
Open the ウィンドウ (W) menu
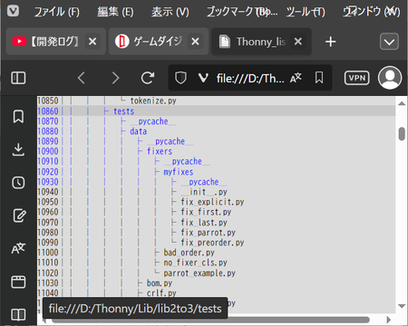coord(371,12)
